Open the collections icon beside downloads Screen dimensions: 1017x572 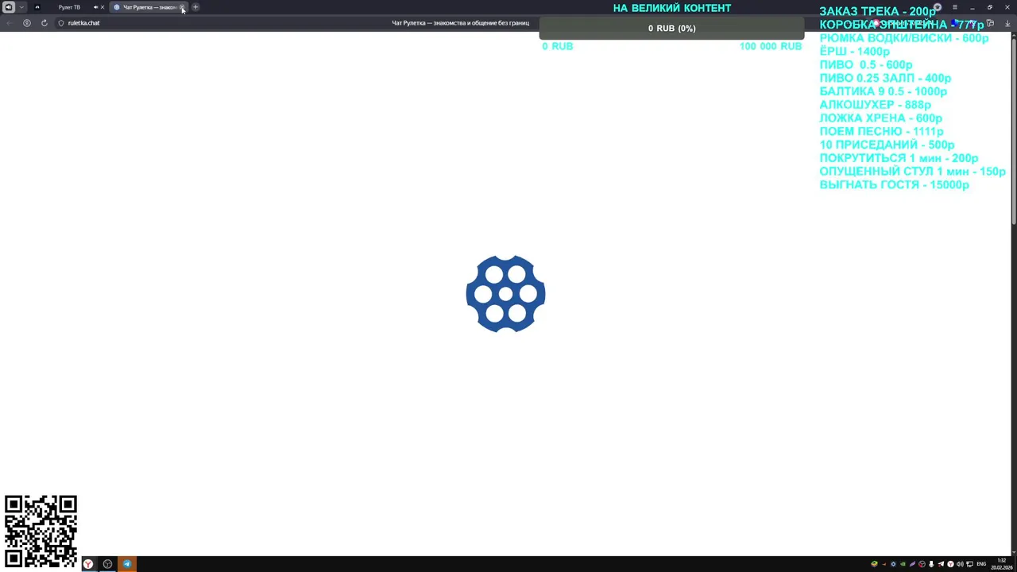[x=990, y=23]
